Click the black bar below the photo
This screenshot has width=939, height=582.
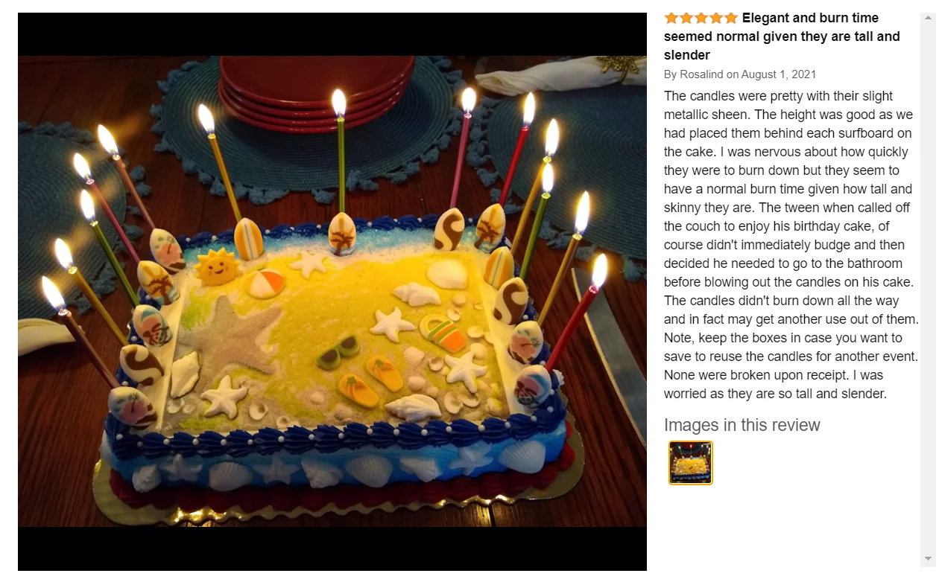pos(332,549)
